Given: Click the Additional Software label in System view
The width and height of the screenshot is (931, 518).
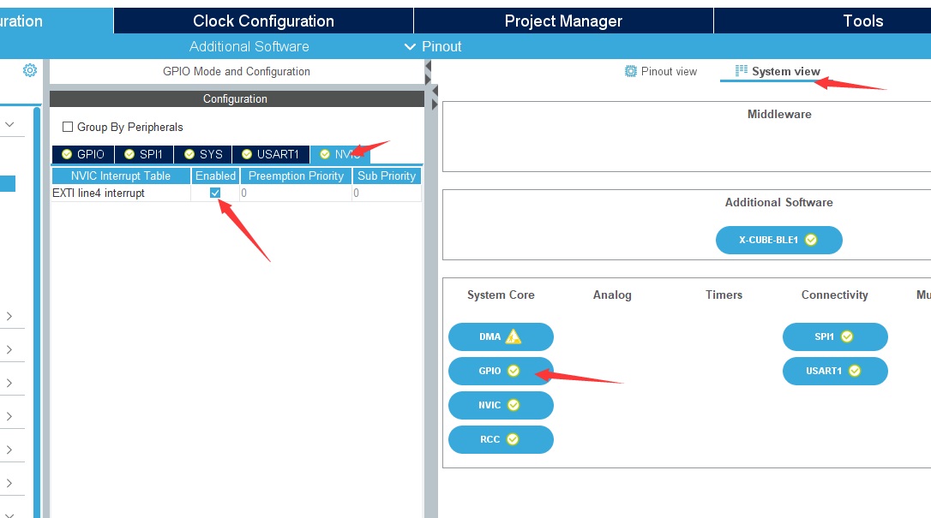Looking at the screenshot, I should click(x=779, y=203).
